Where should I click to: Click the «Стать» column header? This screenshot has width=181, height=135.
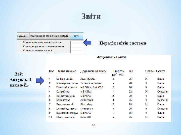tap(149, 71)
